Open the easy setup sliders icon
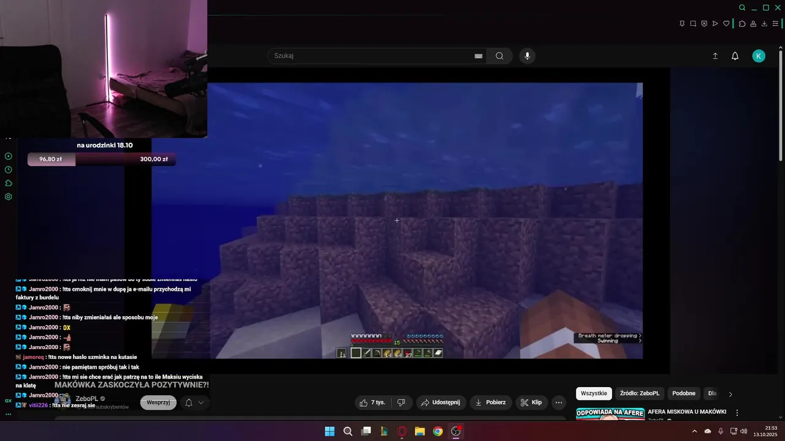This screenshot has height=441, width=785. [x=775, y=24]
